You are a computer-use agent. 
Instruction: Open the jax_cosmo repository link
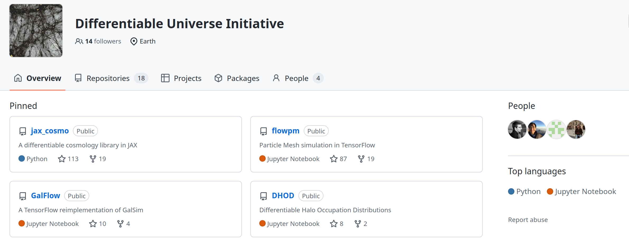(50, 131)
